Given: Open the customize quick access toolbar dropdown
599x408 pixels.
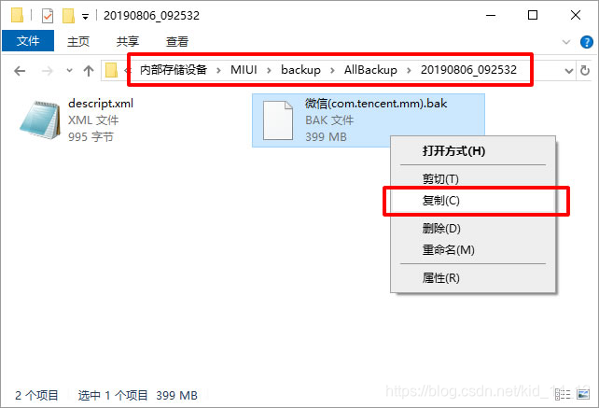Looking at the screenshot, I should [85, 17].
